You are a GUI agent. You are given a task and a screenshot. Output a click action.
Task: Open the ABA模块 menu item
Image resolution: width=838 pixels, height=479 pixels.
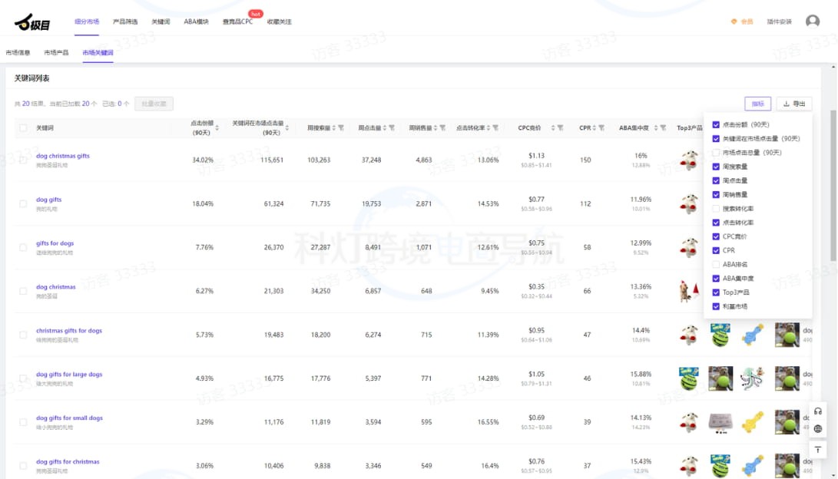coord(196,21)
